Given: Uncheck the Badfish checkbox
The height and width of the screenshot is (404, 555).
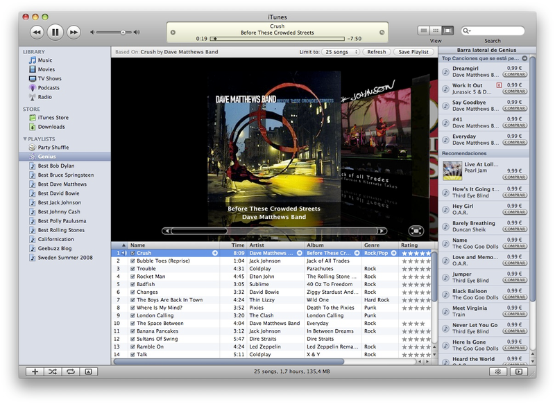Looking at the screenshot, I should (x=133, y=284).
